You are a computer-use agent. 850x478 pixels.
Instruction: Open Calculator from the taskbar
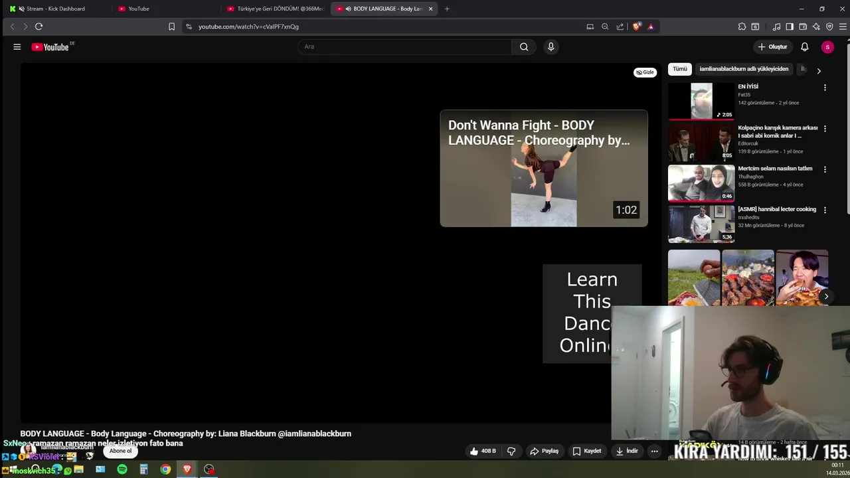click(143, 469)
